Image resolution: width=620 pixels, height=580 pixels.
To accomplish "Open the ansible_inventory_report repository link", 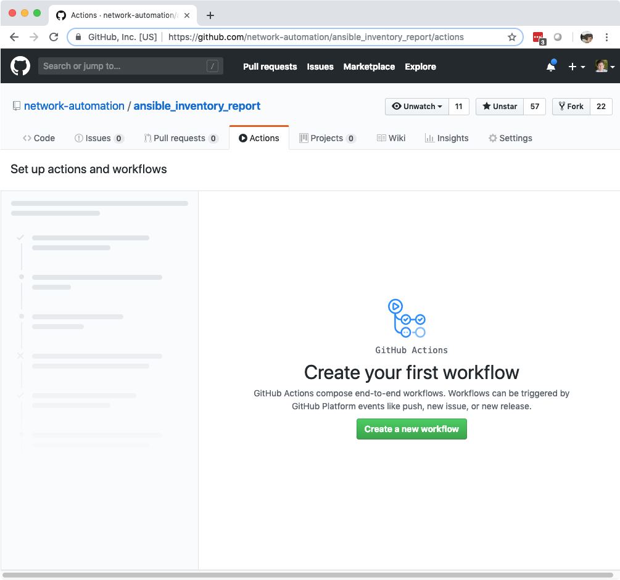I will click(197, 106).
